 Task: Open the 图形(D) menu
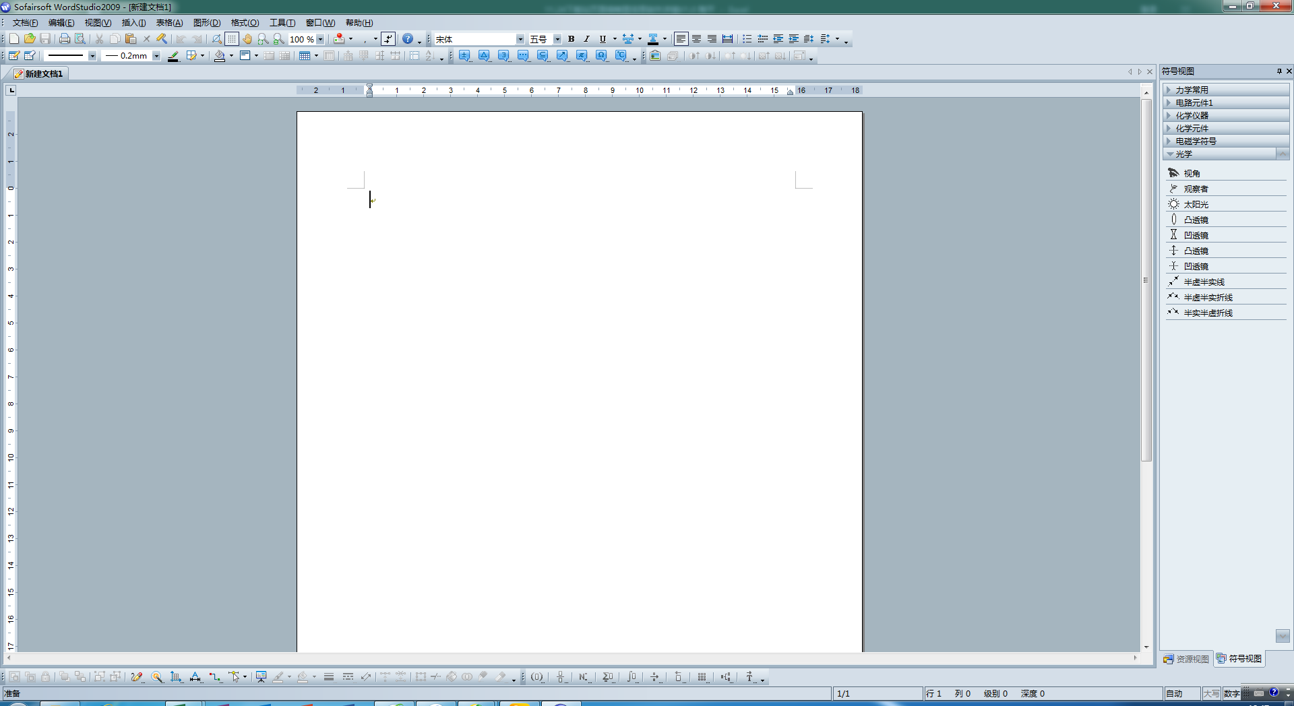(207, 23)
